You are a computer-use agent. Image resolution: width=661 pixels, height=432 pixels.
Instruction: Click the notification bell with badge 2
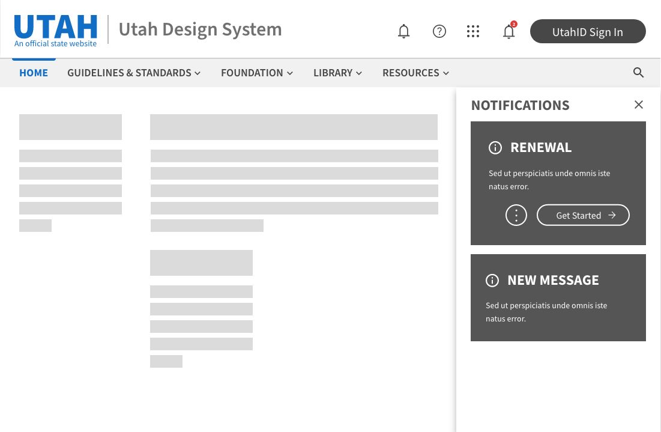pos(509,31)
